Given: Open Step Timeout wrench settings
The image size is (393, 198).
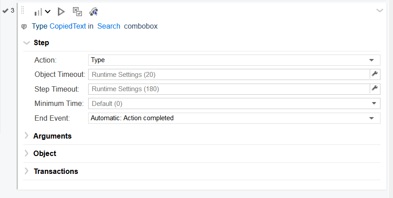Looking at the screenshot, I should (375, 88).
